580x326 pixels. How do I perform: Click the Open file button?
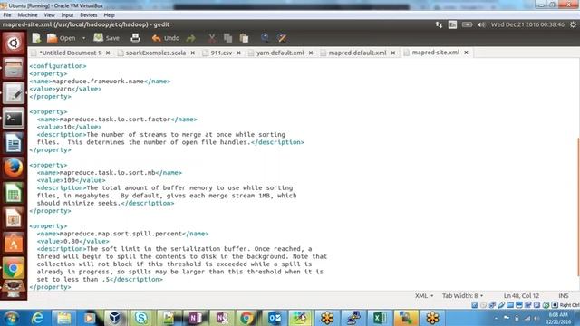[x=62, y=38]
